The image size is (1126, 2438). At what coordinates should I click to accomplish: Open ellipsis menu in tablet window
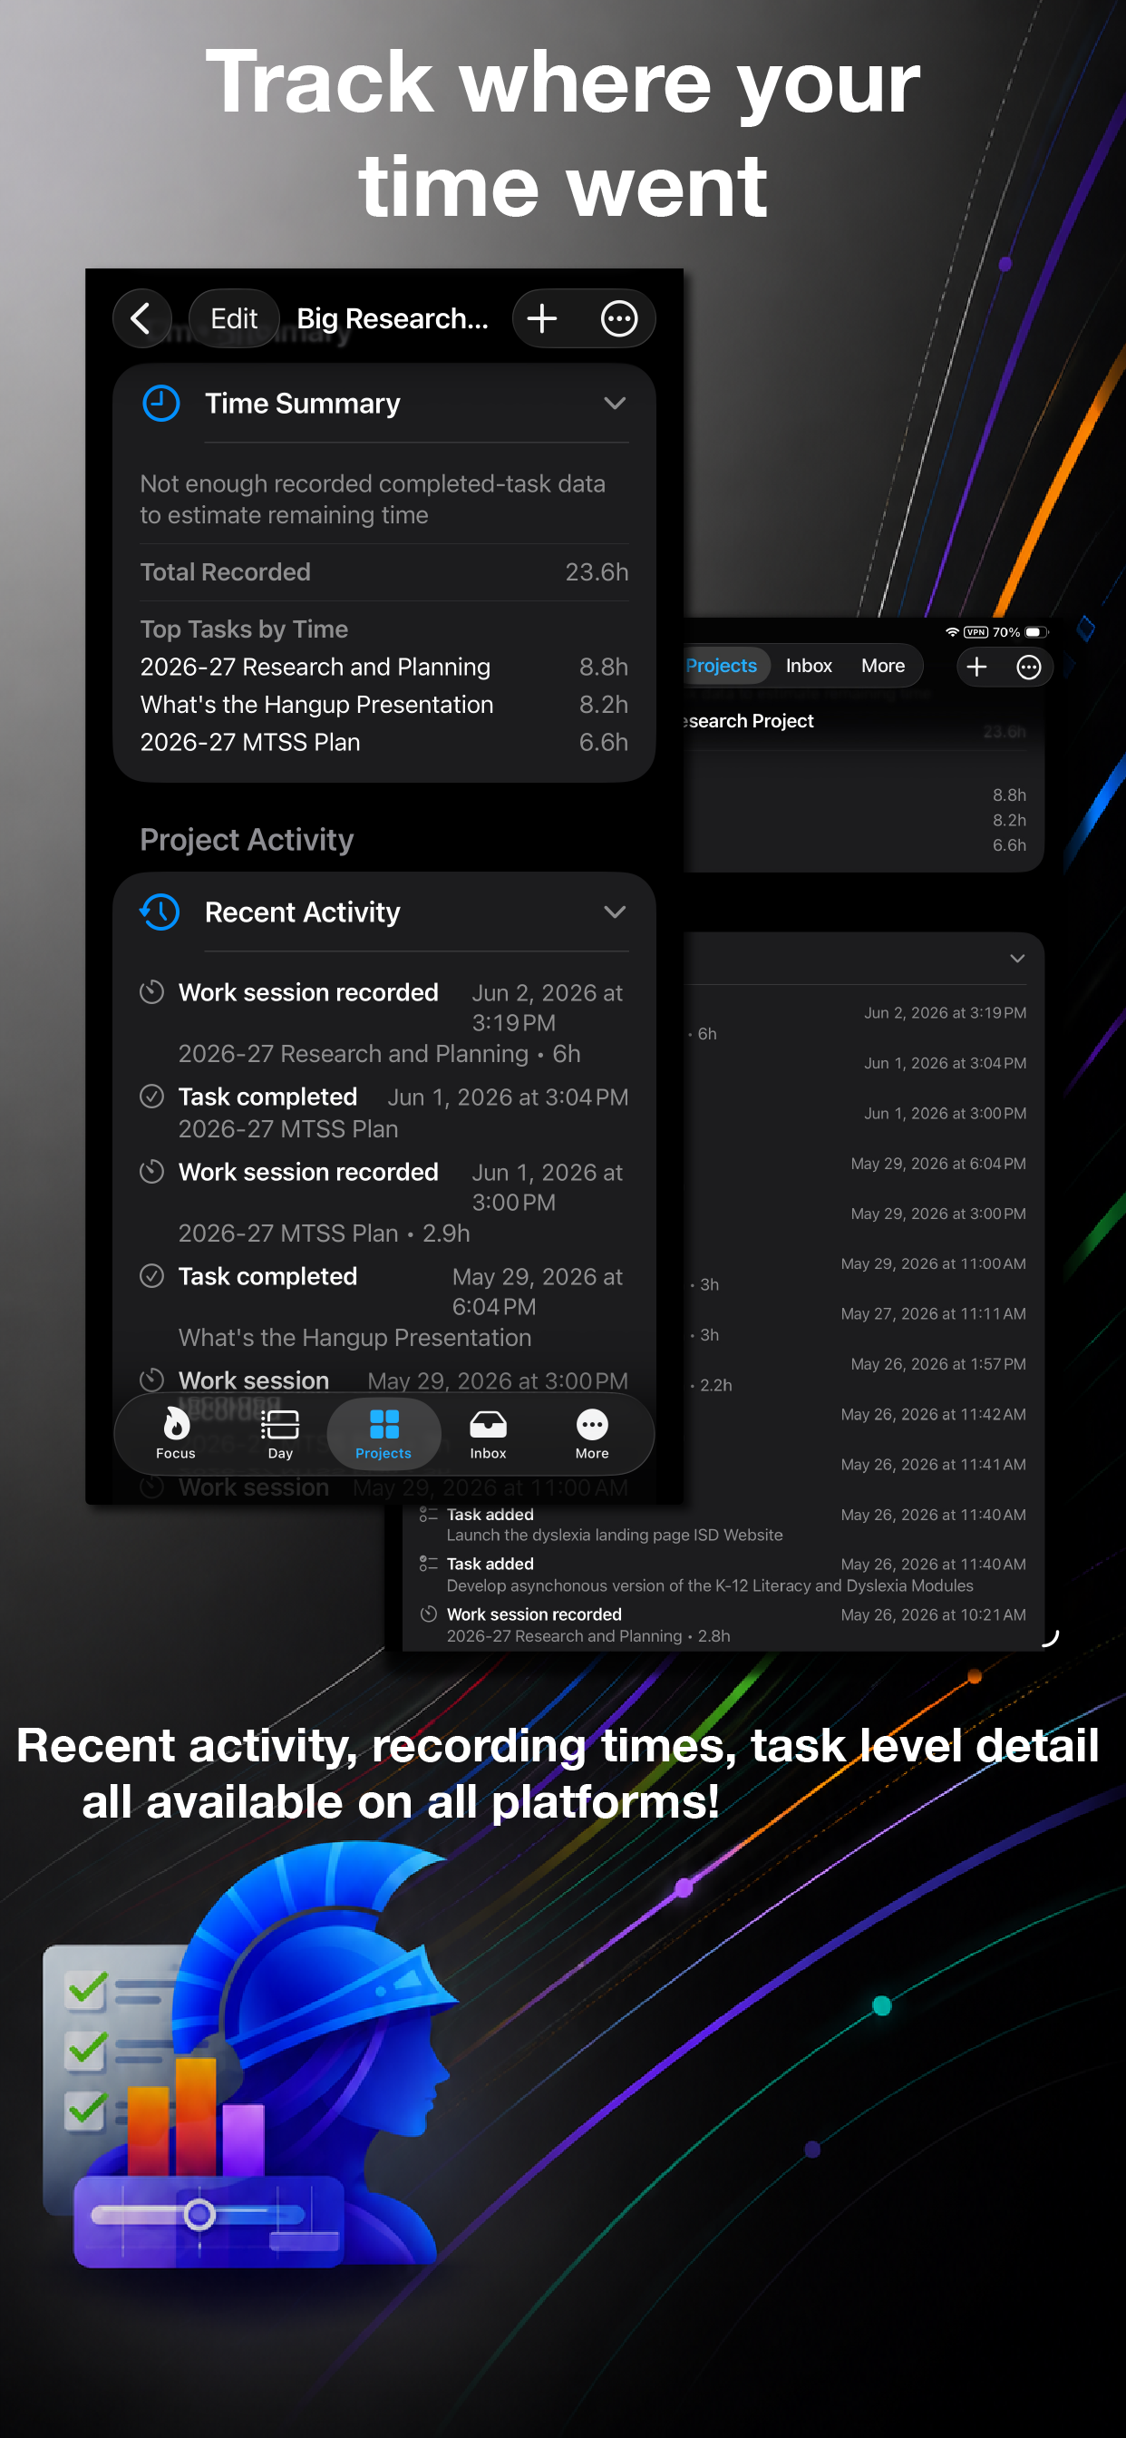[1028, 667]
